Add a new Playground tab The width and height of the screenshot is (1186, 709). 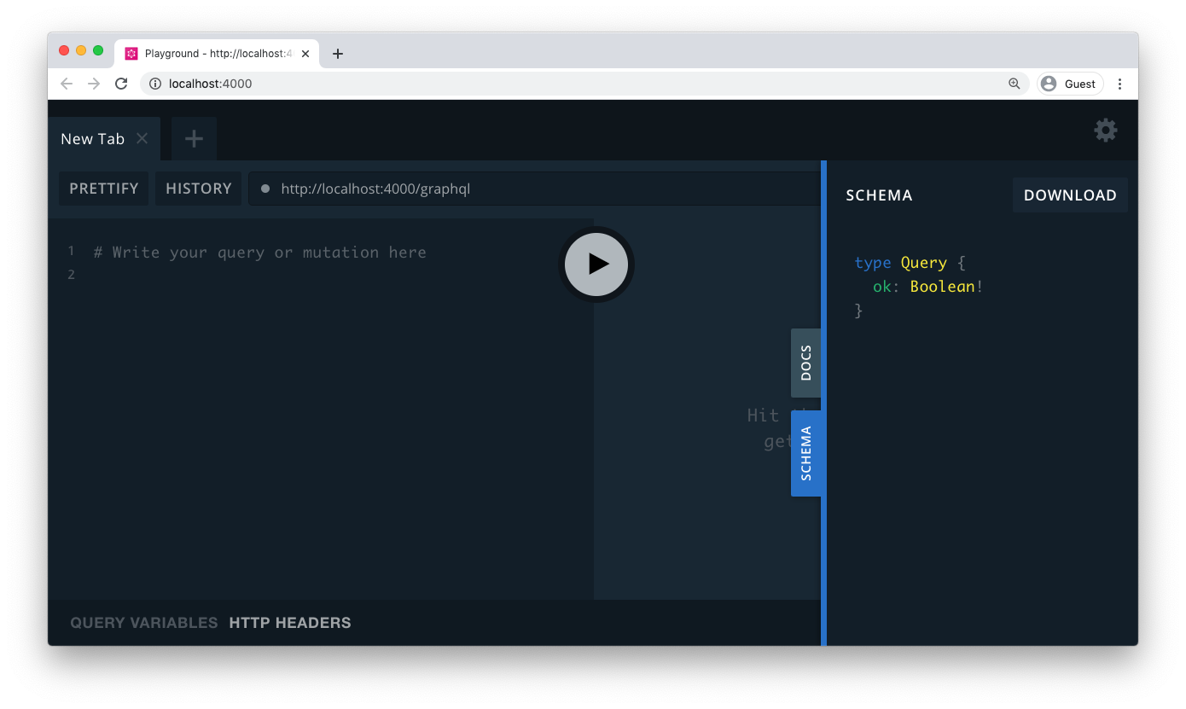pyautogui.click(x=194, y=139)
